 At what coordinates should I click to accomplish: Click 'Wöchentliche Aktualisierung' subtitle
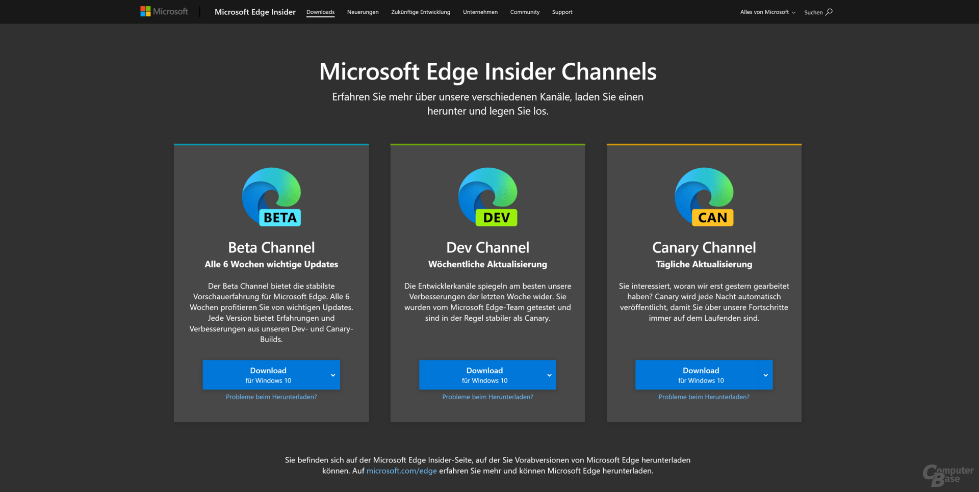click(487, 264)
